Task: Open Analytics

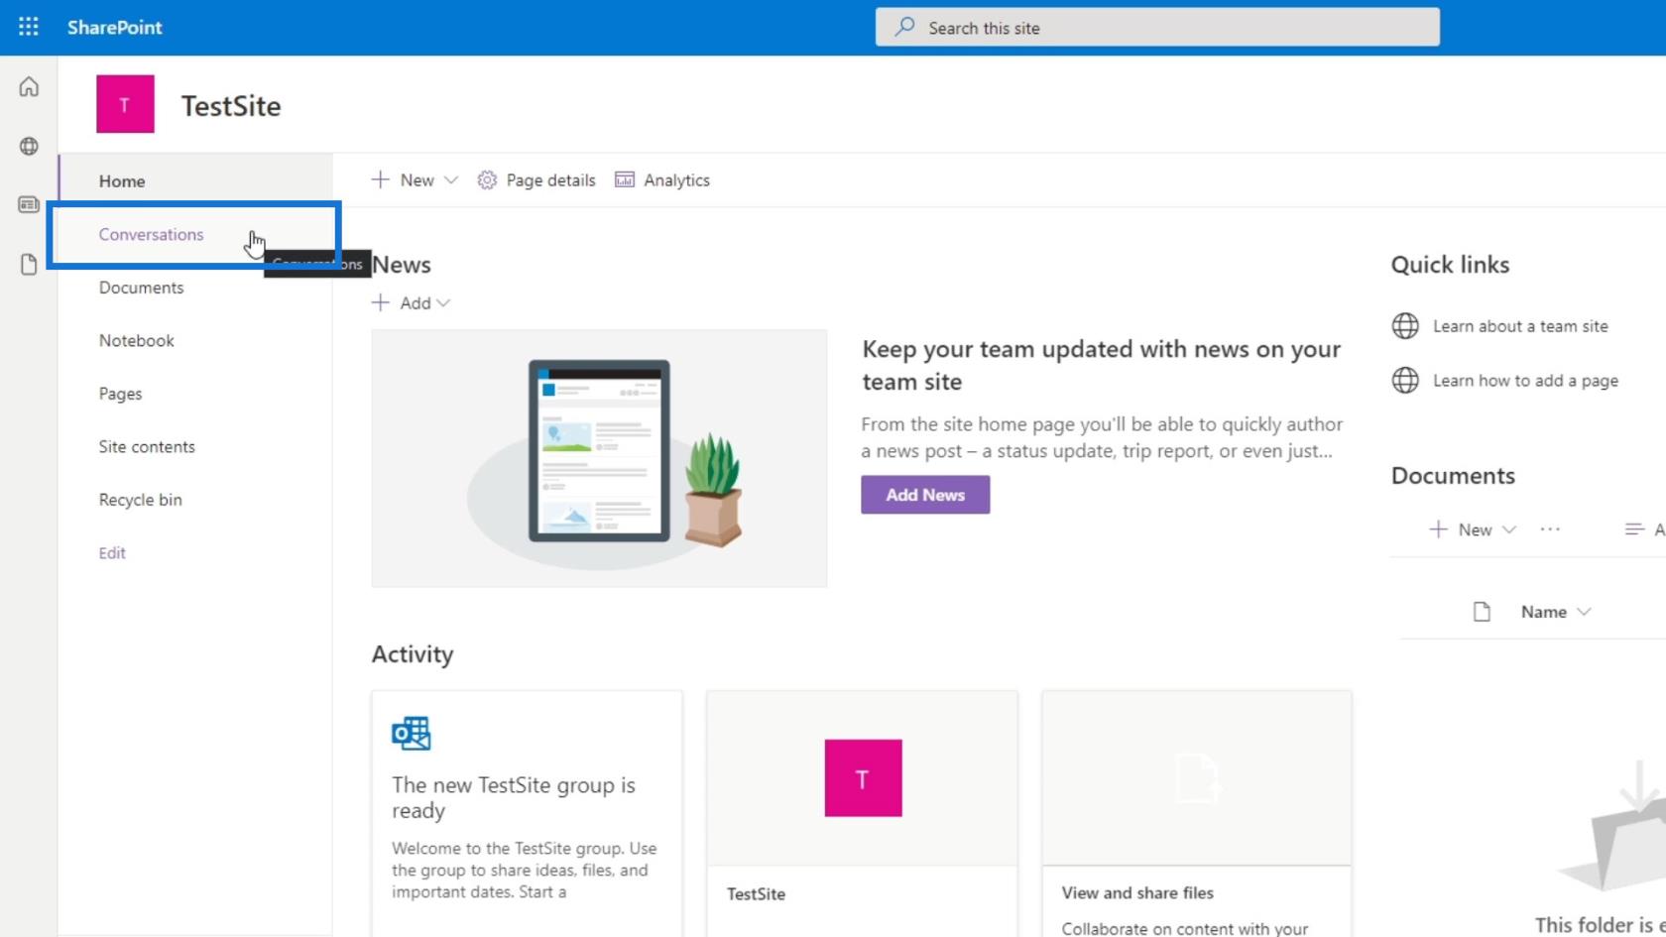Action: (x=676, y=180)
